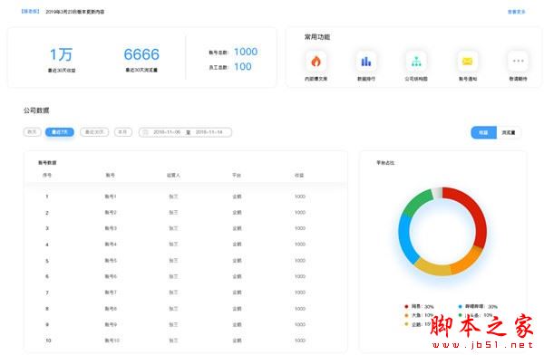Select the 账号8 cell in row 8
Screen dimensions: 544x355
click(111, 309)
